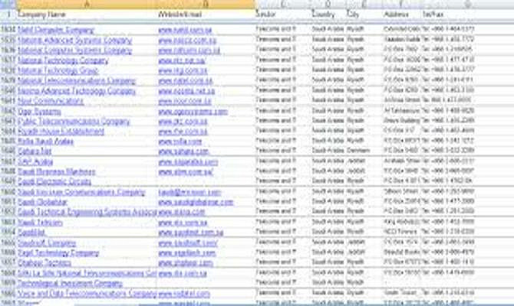Click the Riyadh House Establishment link
Screen dimensions: 514x306
point(61,132)
